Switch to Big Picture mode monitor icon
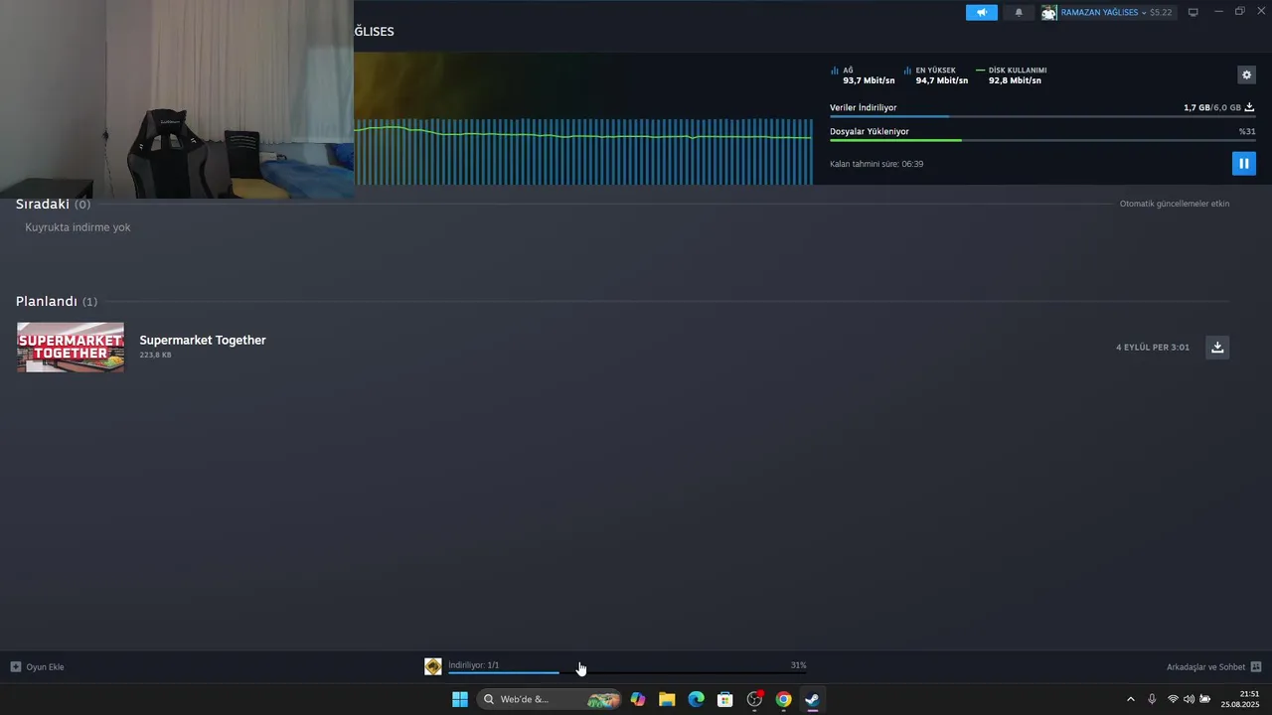This screenshot has width=1272, height=715. 1193,12
